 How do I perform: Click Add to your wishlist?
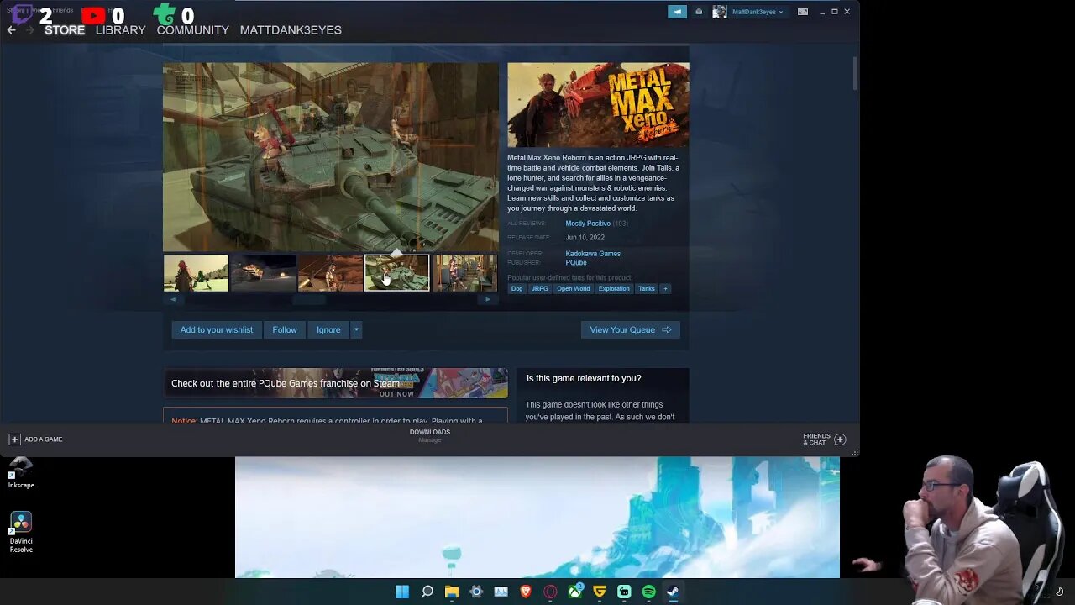coord(216,329)
